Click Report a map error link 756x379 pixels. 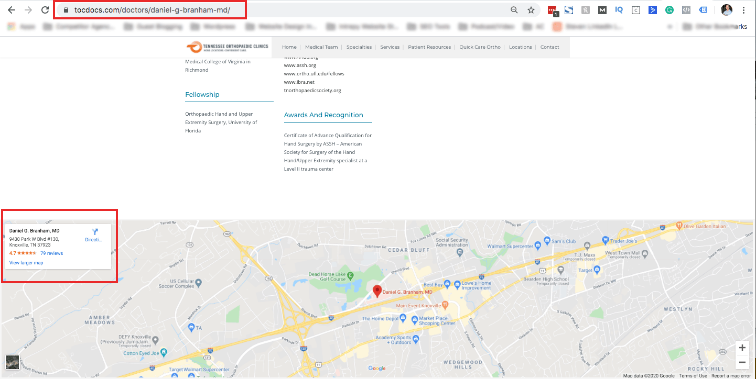click(731, 376)
